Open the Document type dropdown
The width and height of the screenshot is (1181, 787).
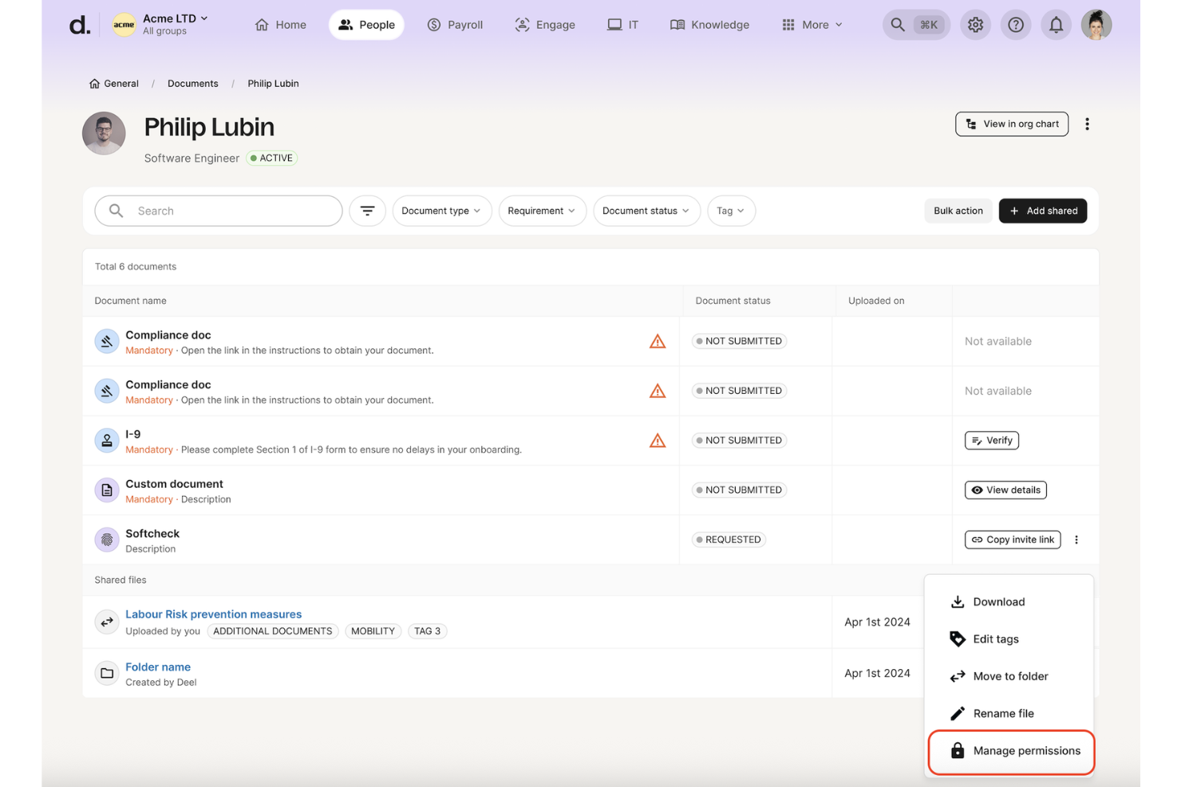coord(441,211)
